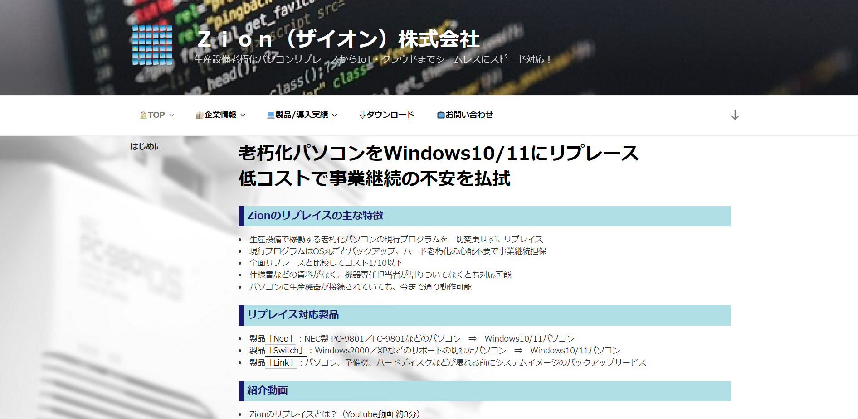
Task: Click the download arrow icon beside ダウンロード
Action: tap(362, 115)
